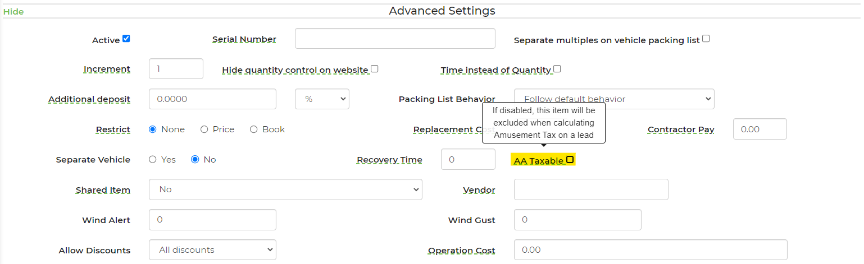Click the Additional deposit amount field
This screenshot has height=264, width=864.
coord(212,99)
